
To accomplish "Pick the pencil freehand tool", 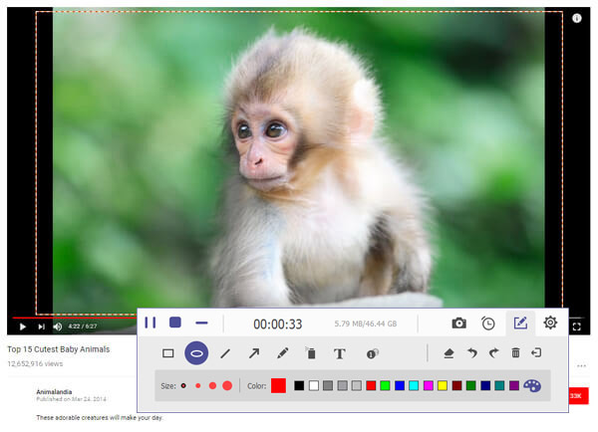I will click(283, 353).
